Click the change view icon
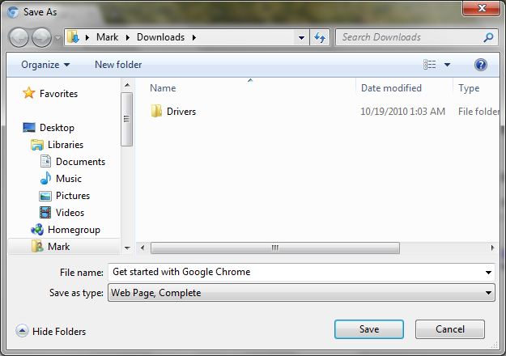This screenshot has width=506, height=356. (x=430, y=65)
